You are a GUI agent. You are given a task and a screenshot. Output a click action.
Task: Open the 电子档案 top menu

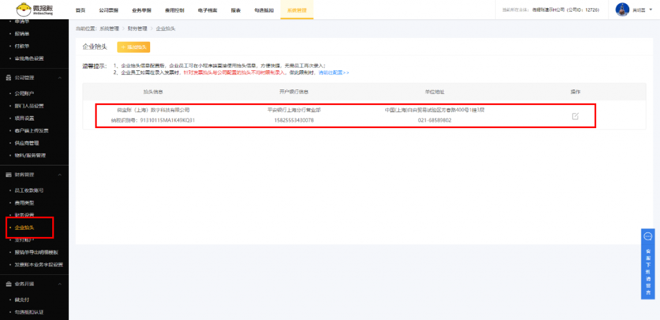(208, 10)
